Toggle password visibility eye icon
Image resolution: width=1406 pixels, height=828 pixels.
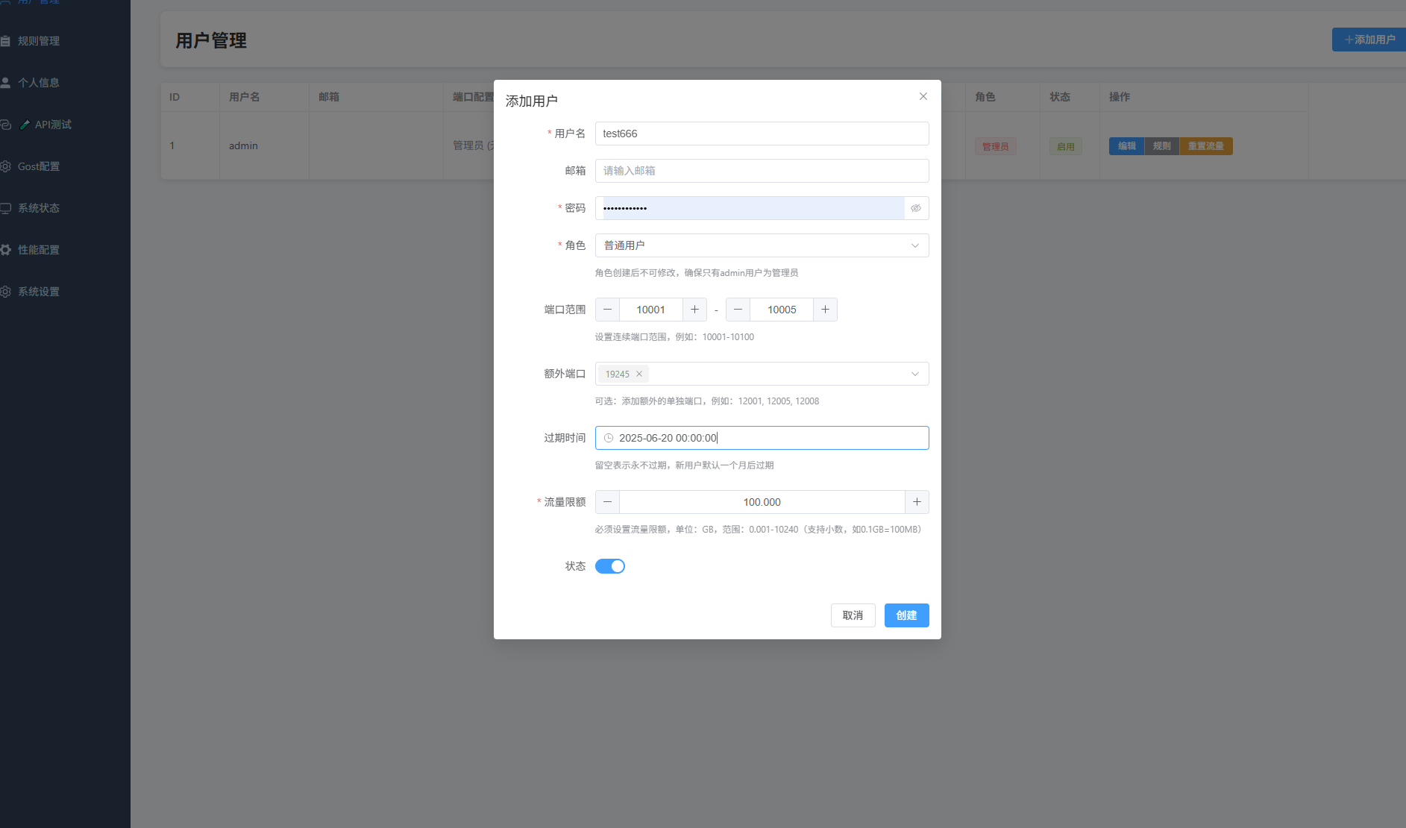click(x=915, y=208)
